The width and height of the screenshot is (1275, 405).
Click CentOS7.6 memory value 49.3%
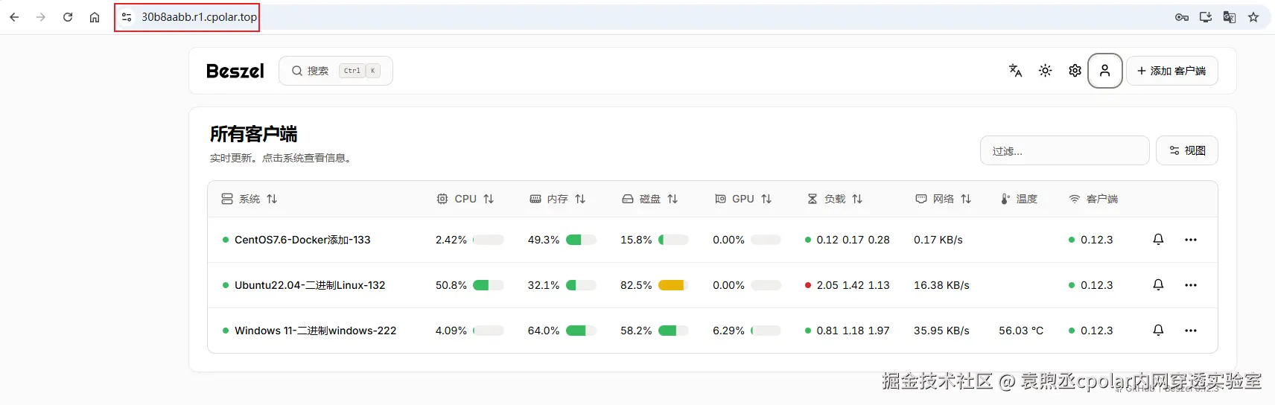544,240
